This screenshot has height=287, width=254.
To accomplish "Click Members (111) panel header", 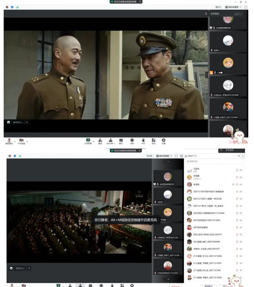I will [x=191, y=156].
